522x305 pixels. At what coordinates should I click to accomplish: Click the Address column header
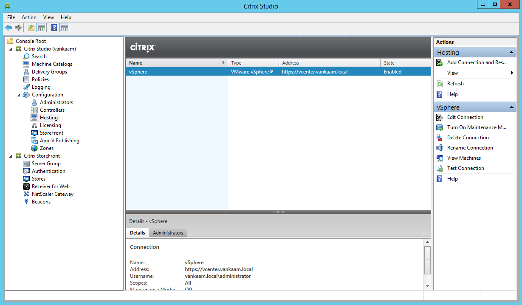330,63
